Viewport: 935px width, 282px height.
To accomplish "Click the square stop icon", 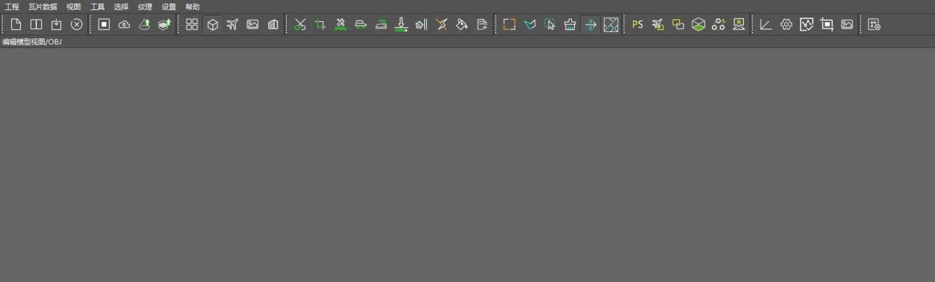I will [104, 24].
